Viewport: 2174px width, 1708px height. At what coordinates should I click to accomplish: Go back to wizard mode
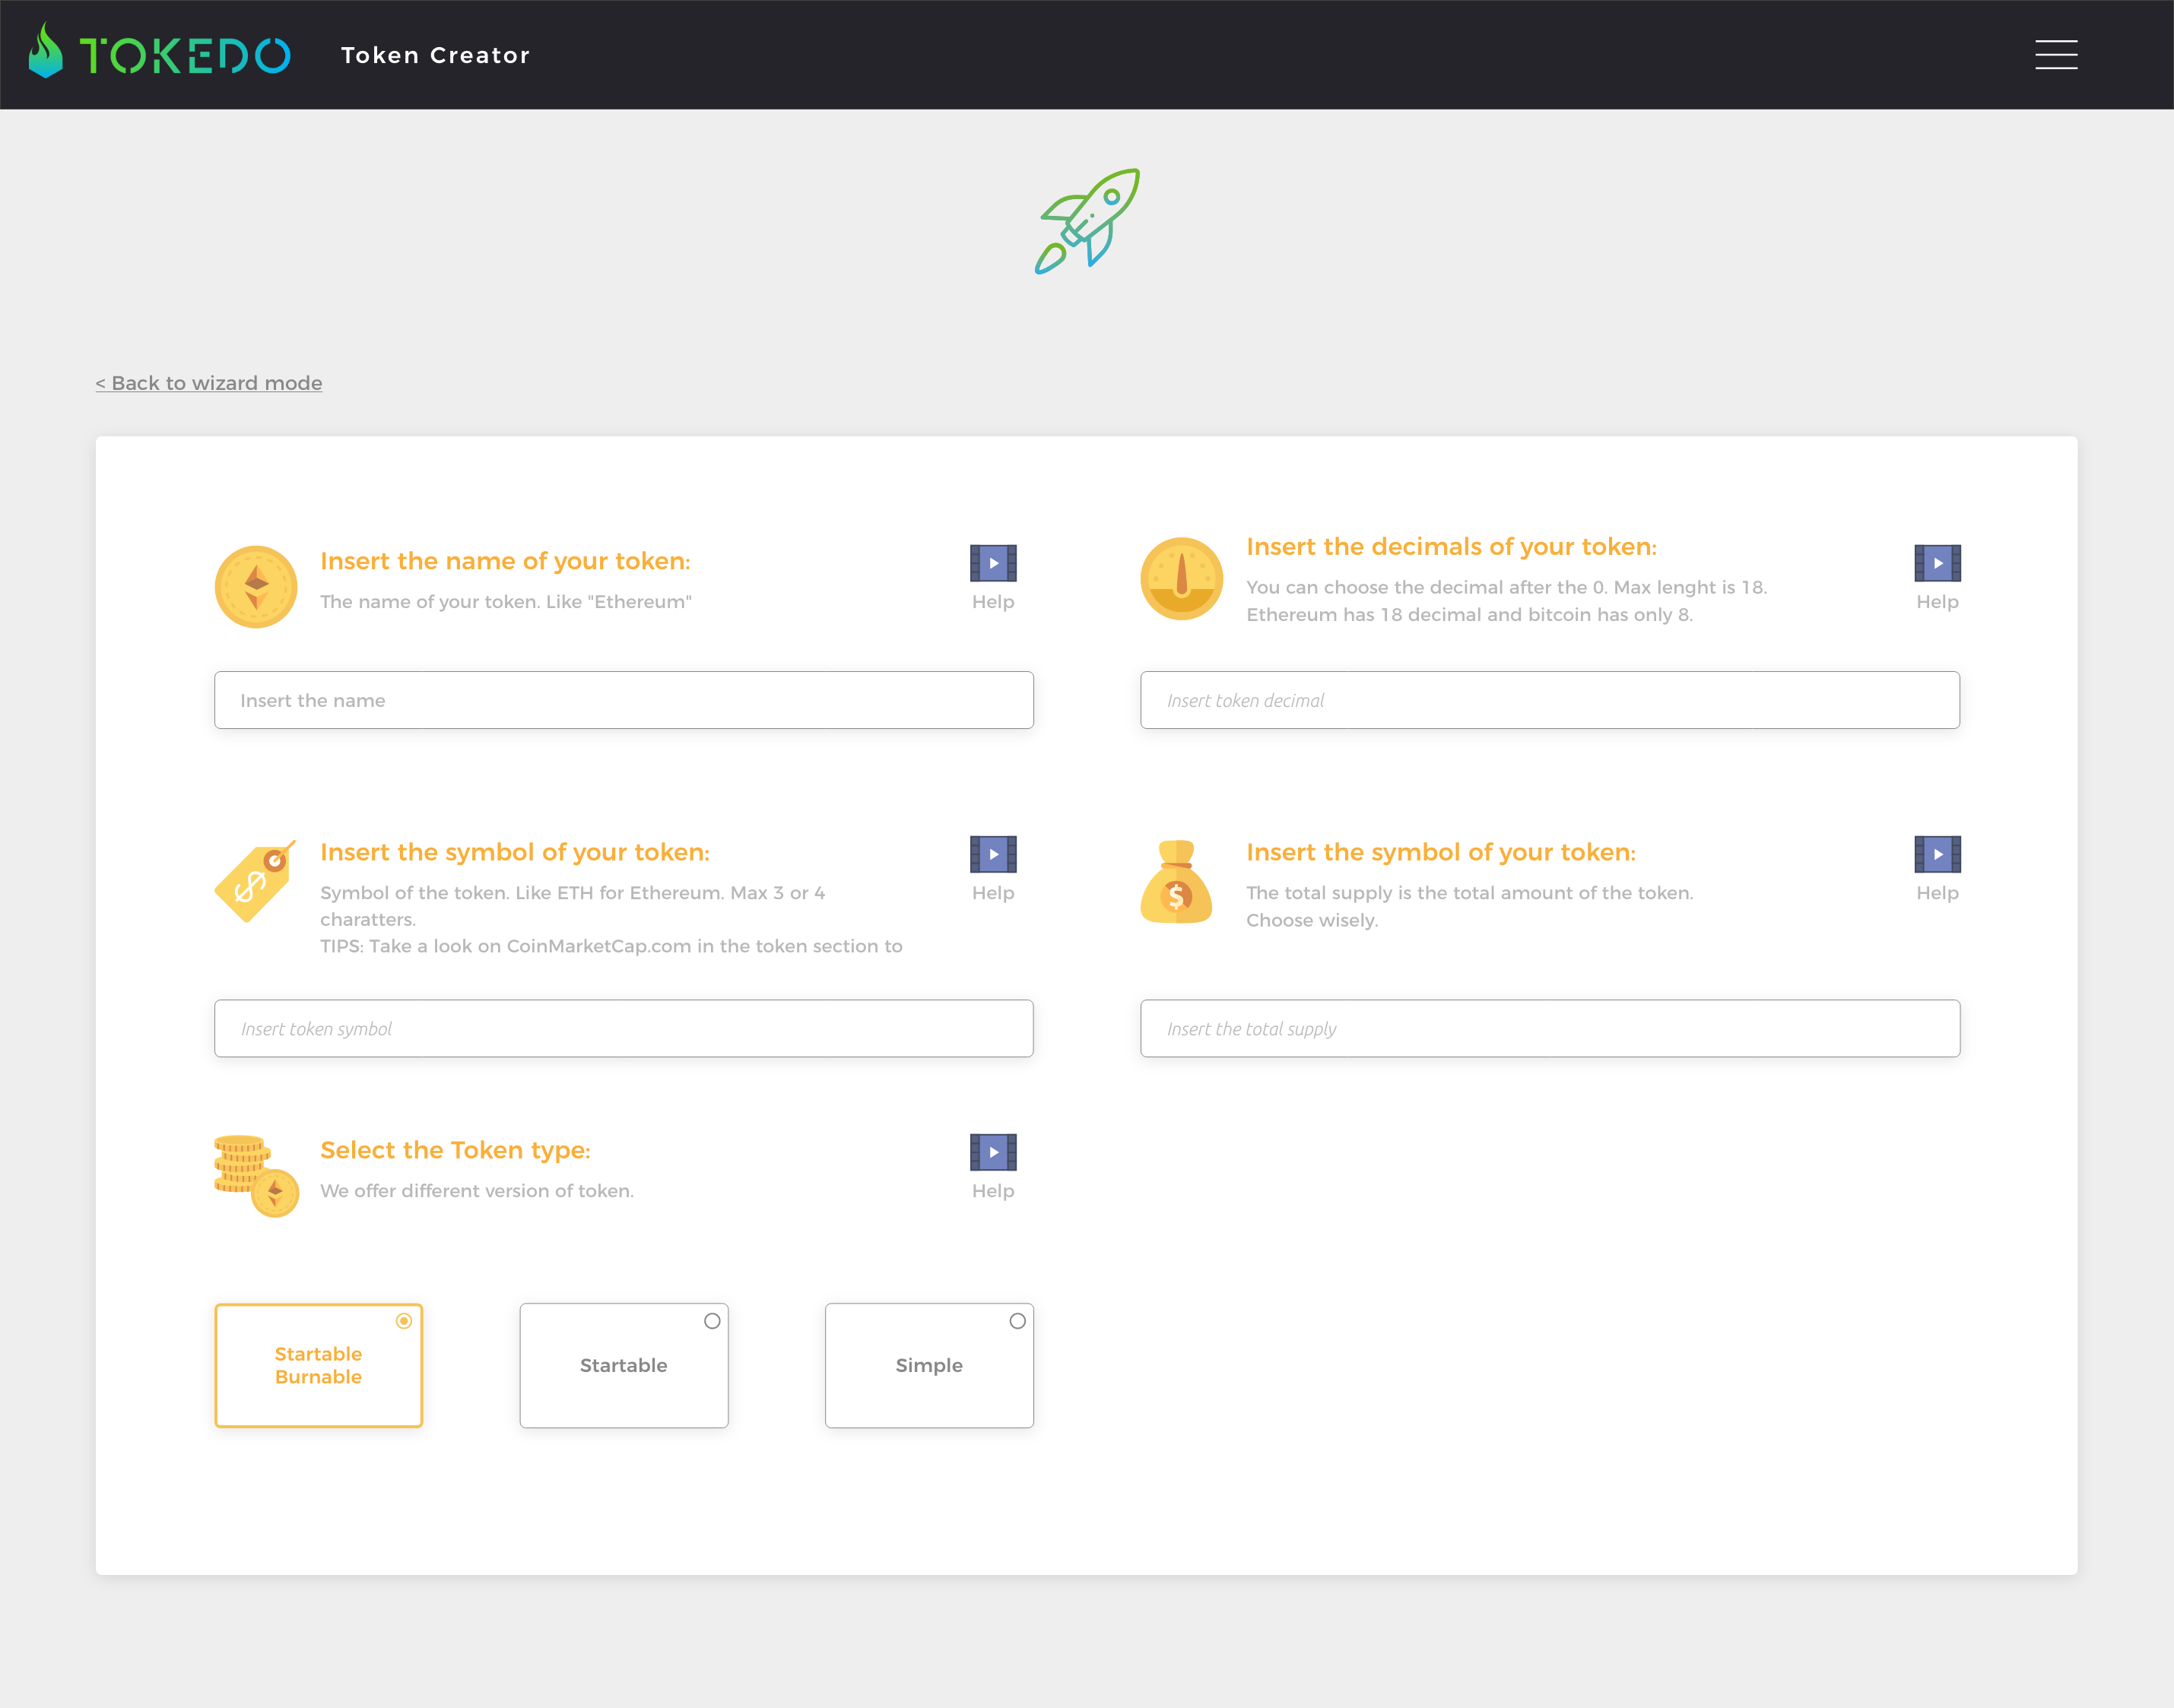tap(209, 383)
